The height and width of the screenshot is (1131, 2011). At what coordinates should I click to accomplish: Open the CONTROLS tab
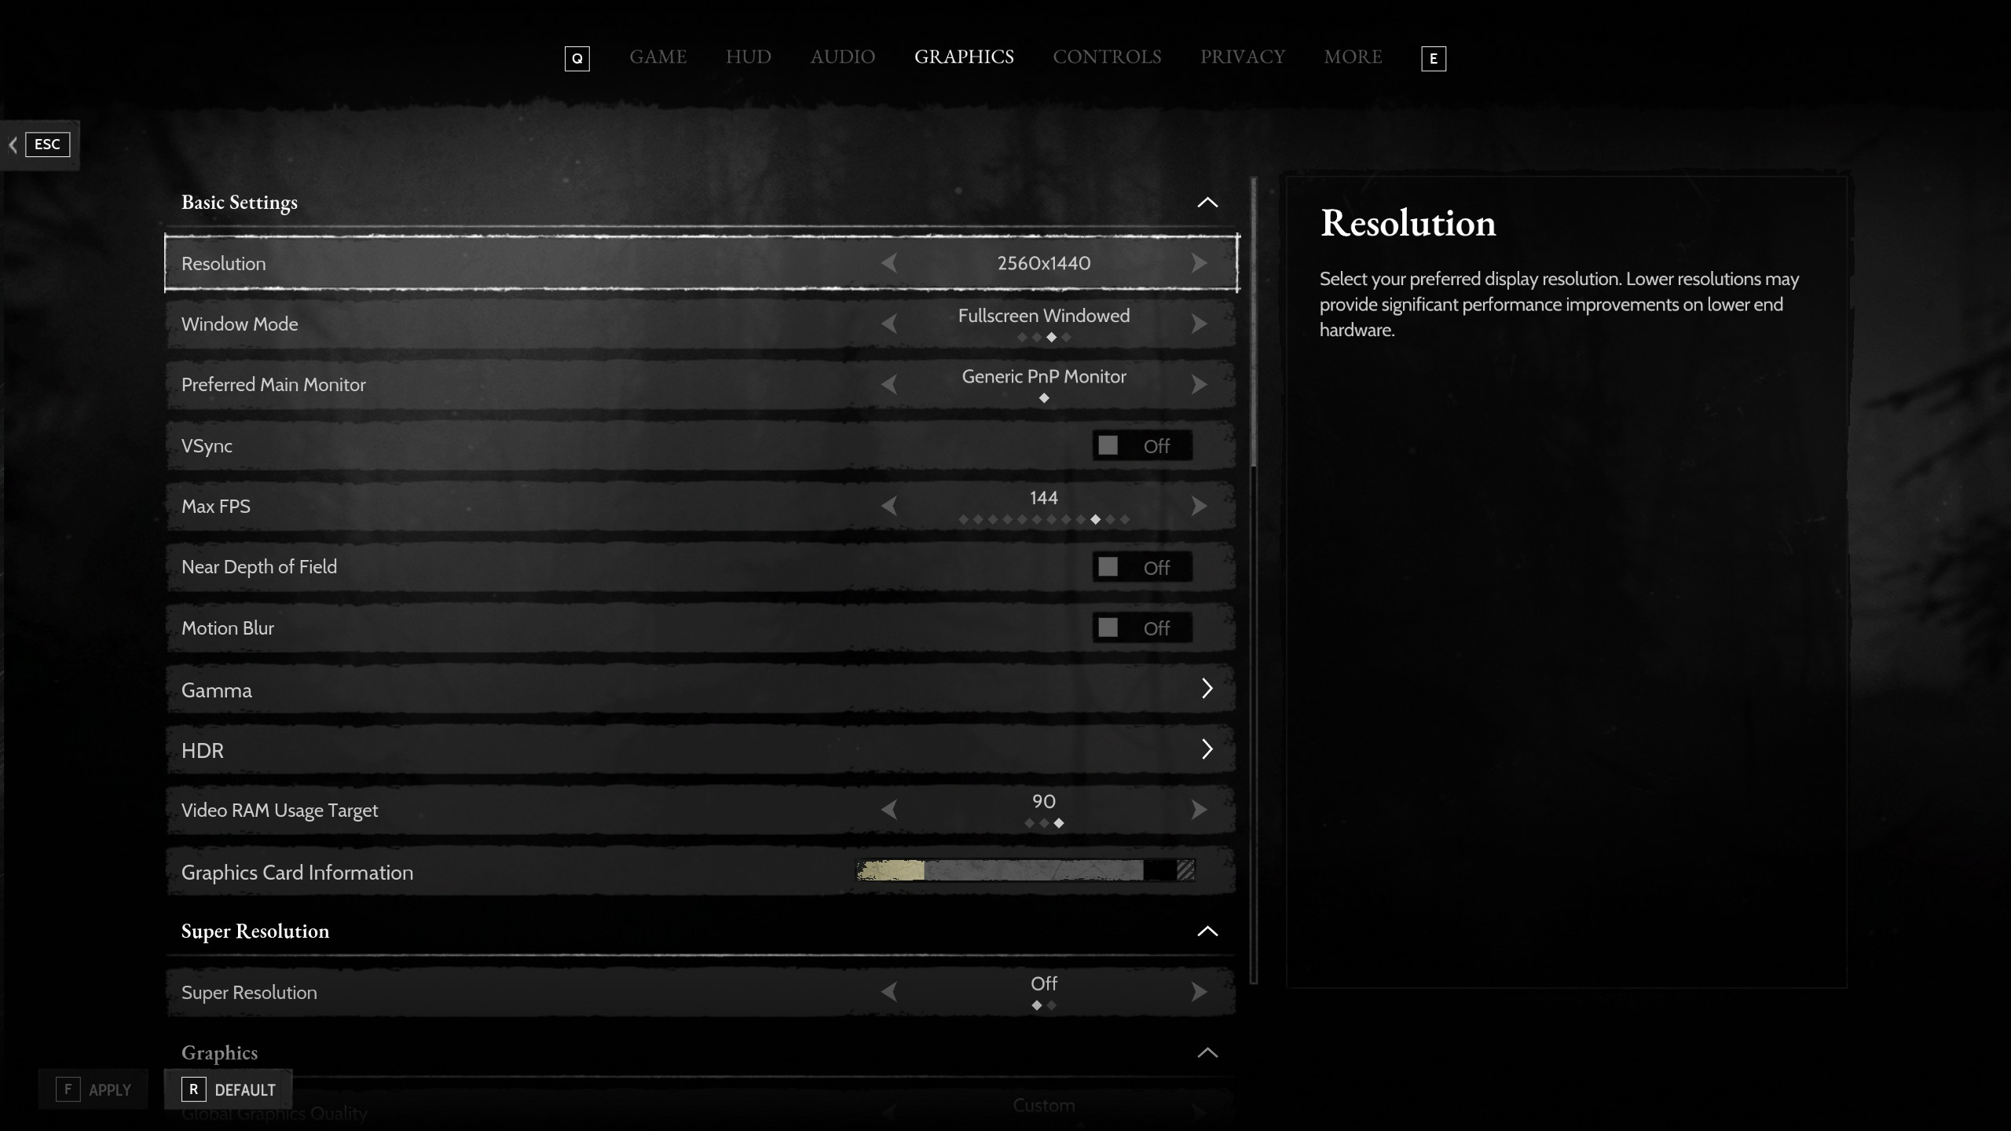point(1106,57)
